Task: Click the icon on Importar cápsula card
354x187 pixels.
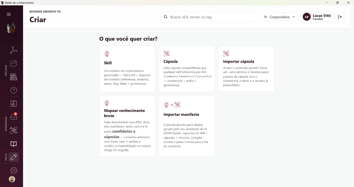Action: (226, 53)
